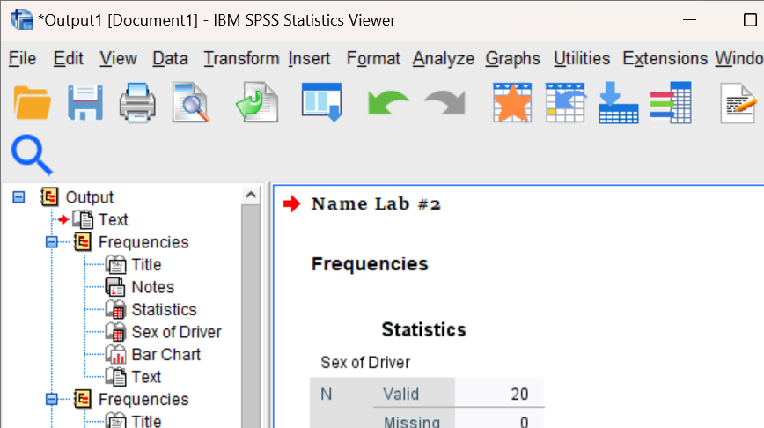Click the Open folder toolbar icon
Screen dimensions: 764x428
coord(32,103)
